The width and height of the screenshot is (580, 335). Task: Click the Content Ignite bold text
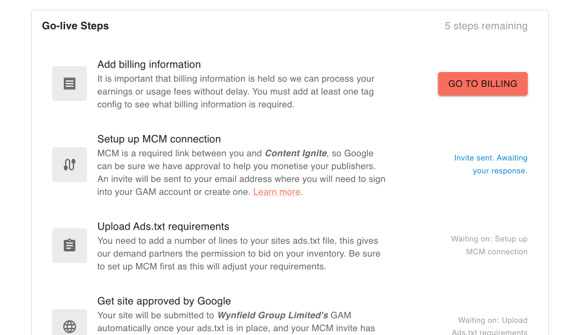[x=296, y=153]
